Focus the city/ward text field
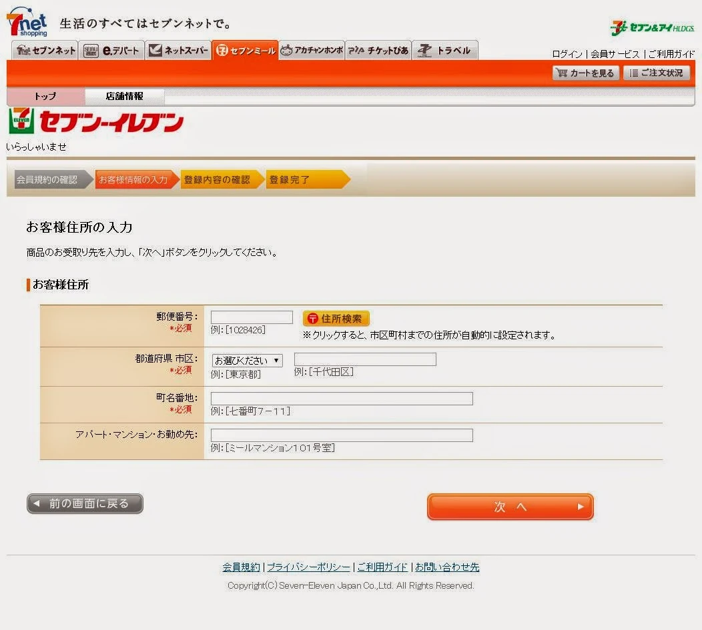 point(365,359)
